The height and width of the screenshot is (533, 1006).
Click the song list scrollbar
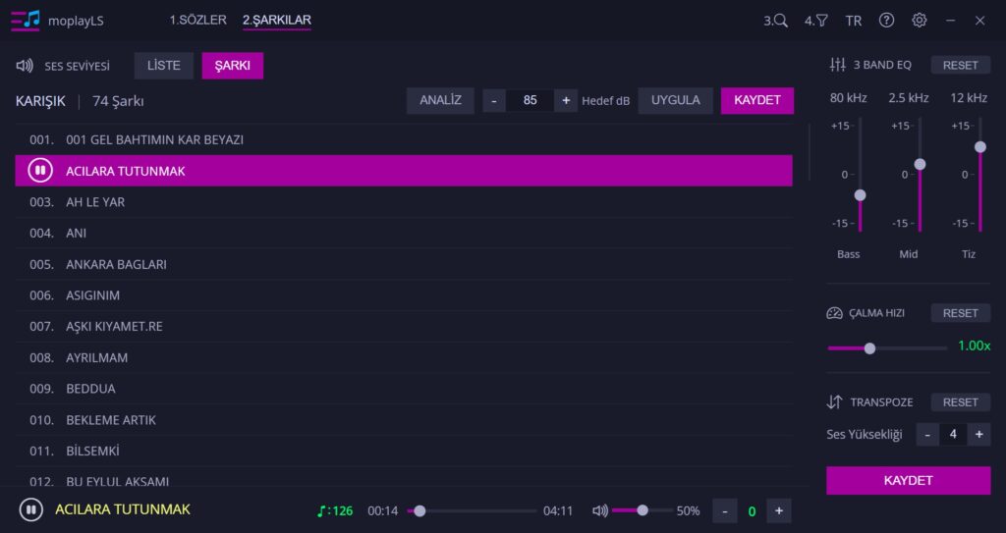[x=810, y=153]
